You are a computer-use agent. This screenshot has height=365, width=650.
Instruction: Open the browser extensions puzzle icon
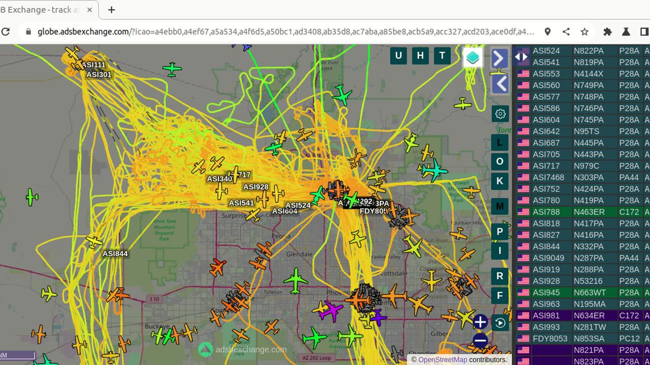(x=607, y=31)
